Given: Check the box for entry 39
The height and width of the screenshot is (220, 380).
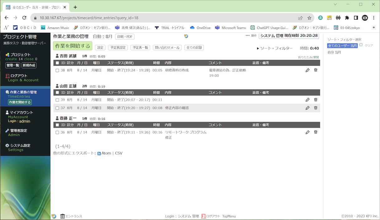Looking at the screenshot, I should pyautogui.click(x=57, y=100).
